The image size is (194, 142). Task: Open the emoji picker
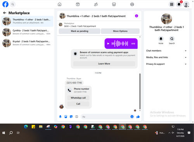(132, 117)
